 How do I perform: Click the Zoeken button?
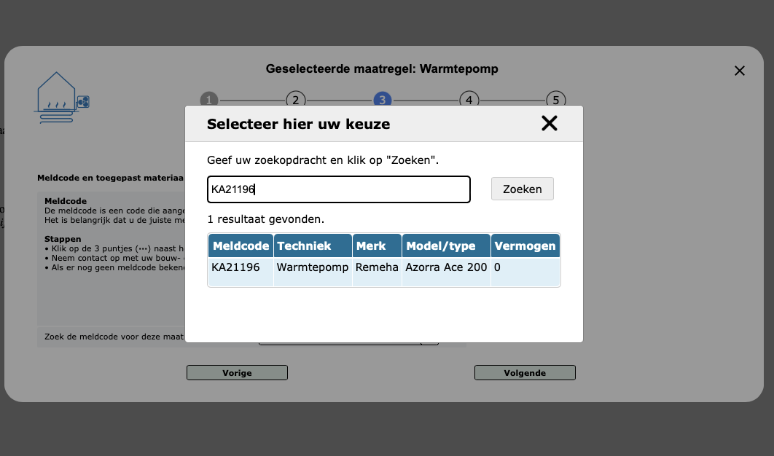click(x=522, y=189)
